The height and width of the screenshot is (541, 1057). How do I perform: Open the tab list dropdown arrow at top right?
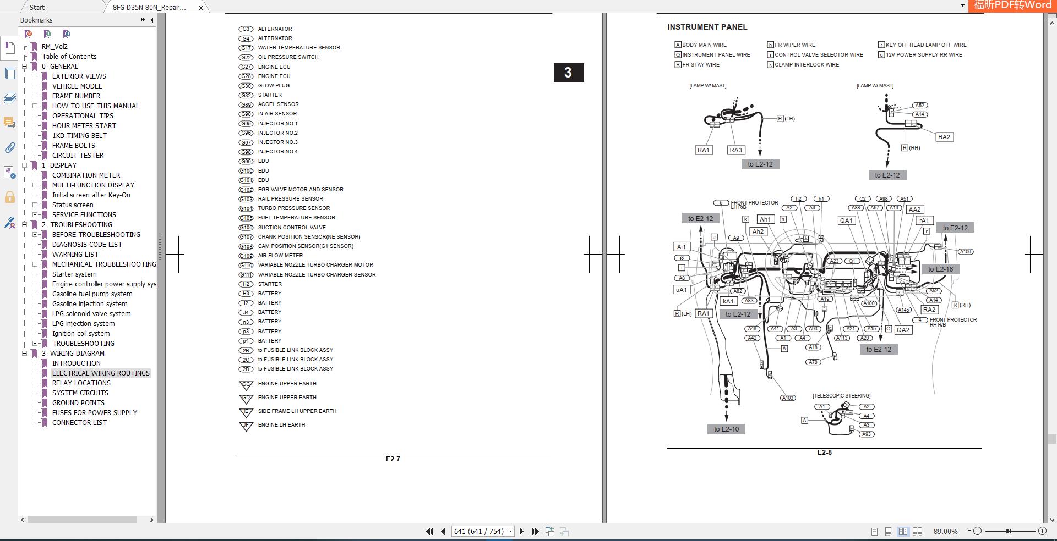(962, 6)
